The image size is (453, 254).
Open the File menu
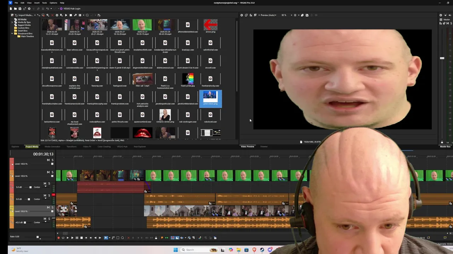coord(16,3)
